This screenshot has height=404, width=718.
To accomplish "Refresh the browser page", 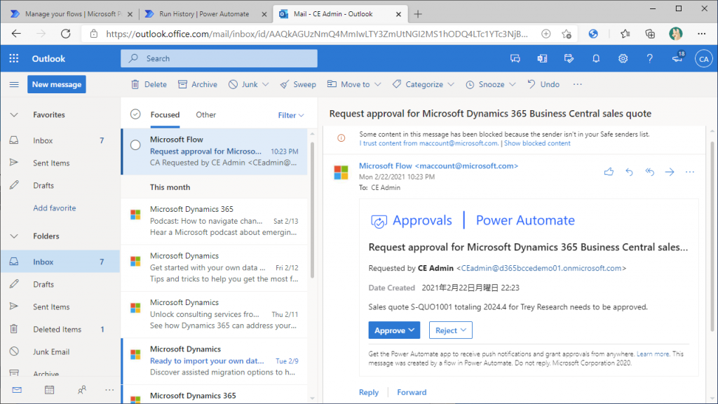I will (x=66, y=34).
